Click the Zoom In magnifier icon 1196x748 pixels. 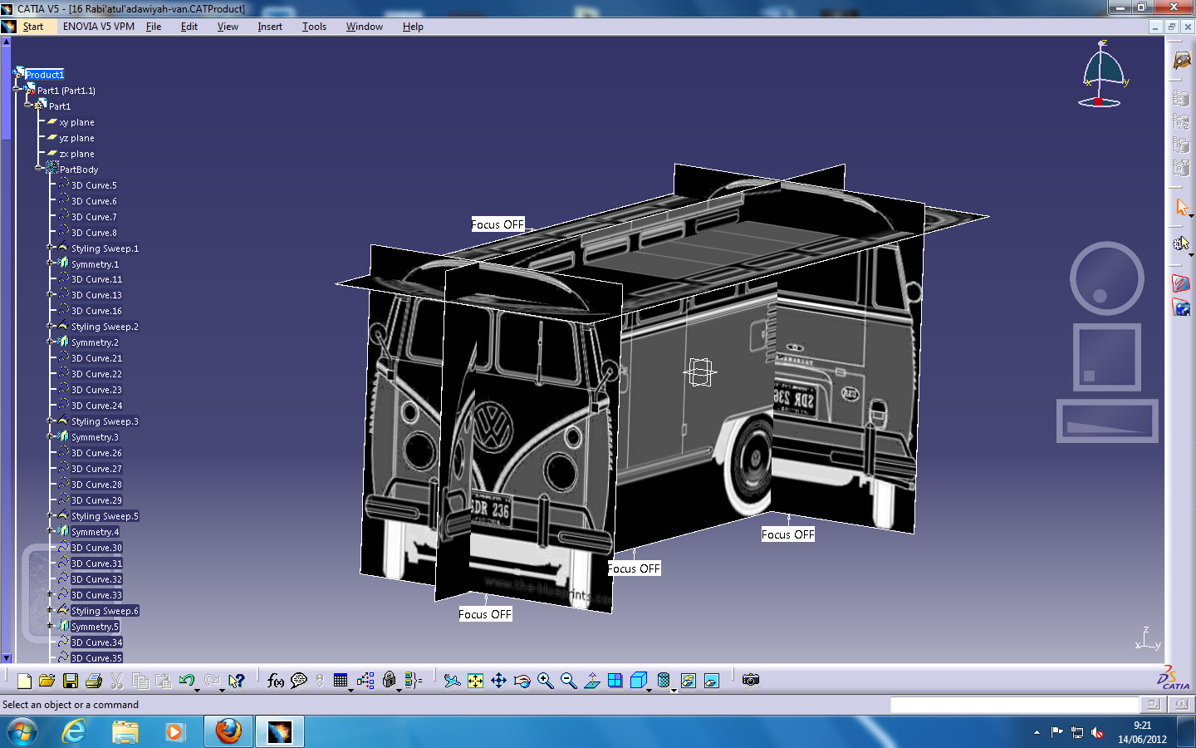point(545,681)
